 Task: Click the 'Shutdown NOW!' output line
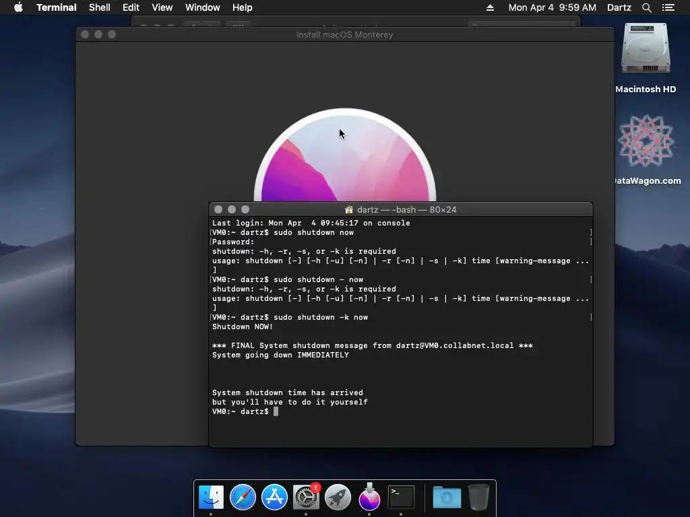coord(243,326)
